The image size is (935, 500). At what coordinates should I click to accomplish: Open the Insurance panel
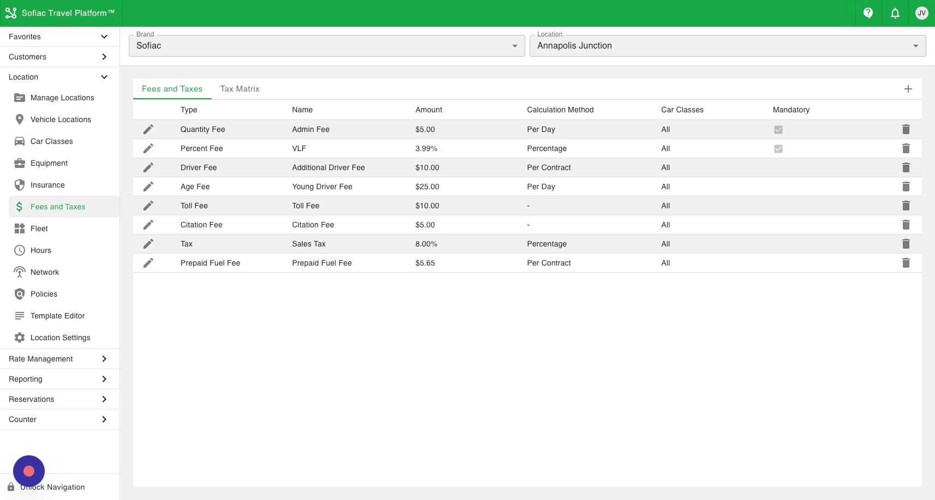(48, 185)
